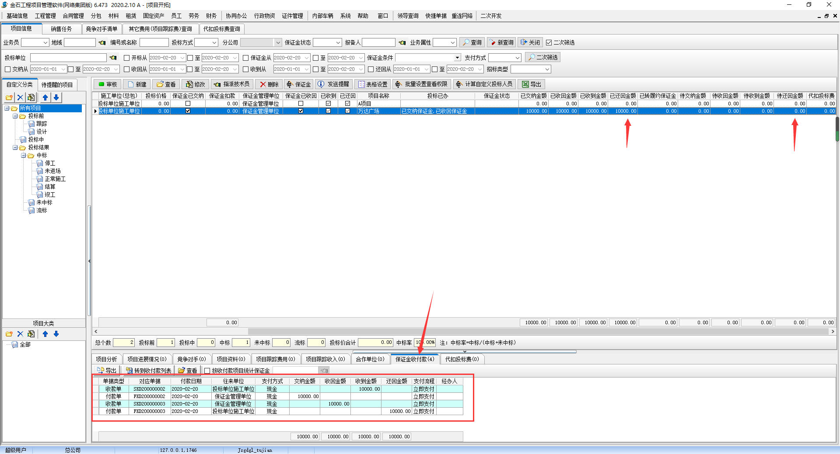Screen dimensions: 840x454
Task: Click the 投标单位 input field
Action: coord(68,58)
